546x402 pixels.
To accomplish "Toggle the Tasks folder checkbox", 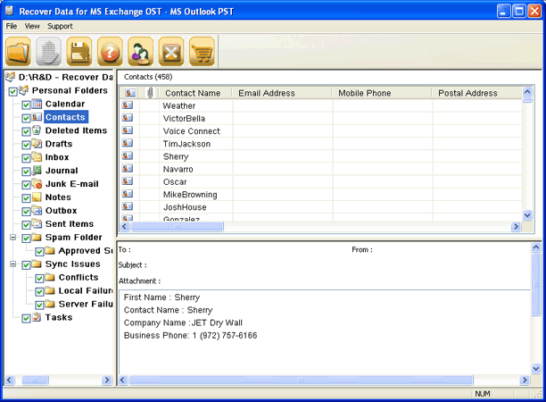I will click(x=26, y=318).
